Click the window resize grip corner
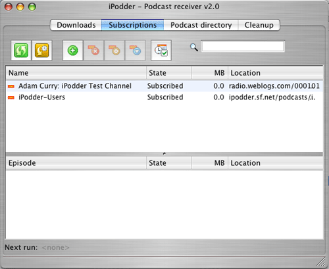Image resolution: width=329 pixels, height=269 pixels. pyautogui.click(x=321, y=261)
